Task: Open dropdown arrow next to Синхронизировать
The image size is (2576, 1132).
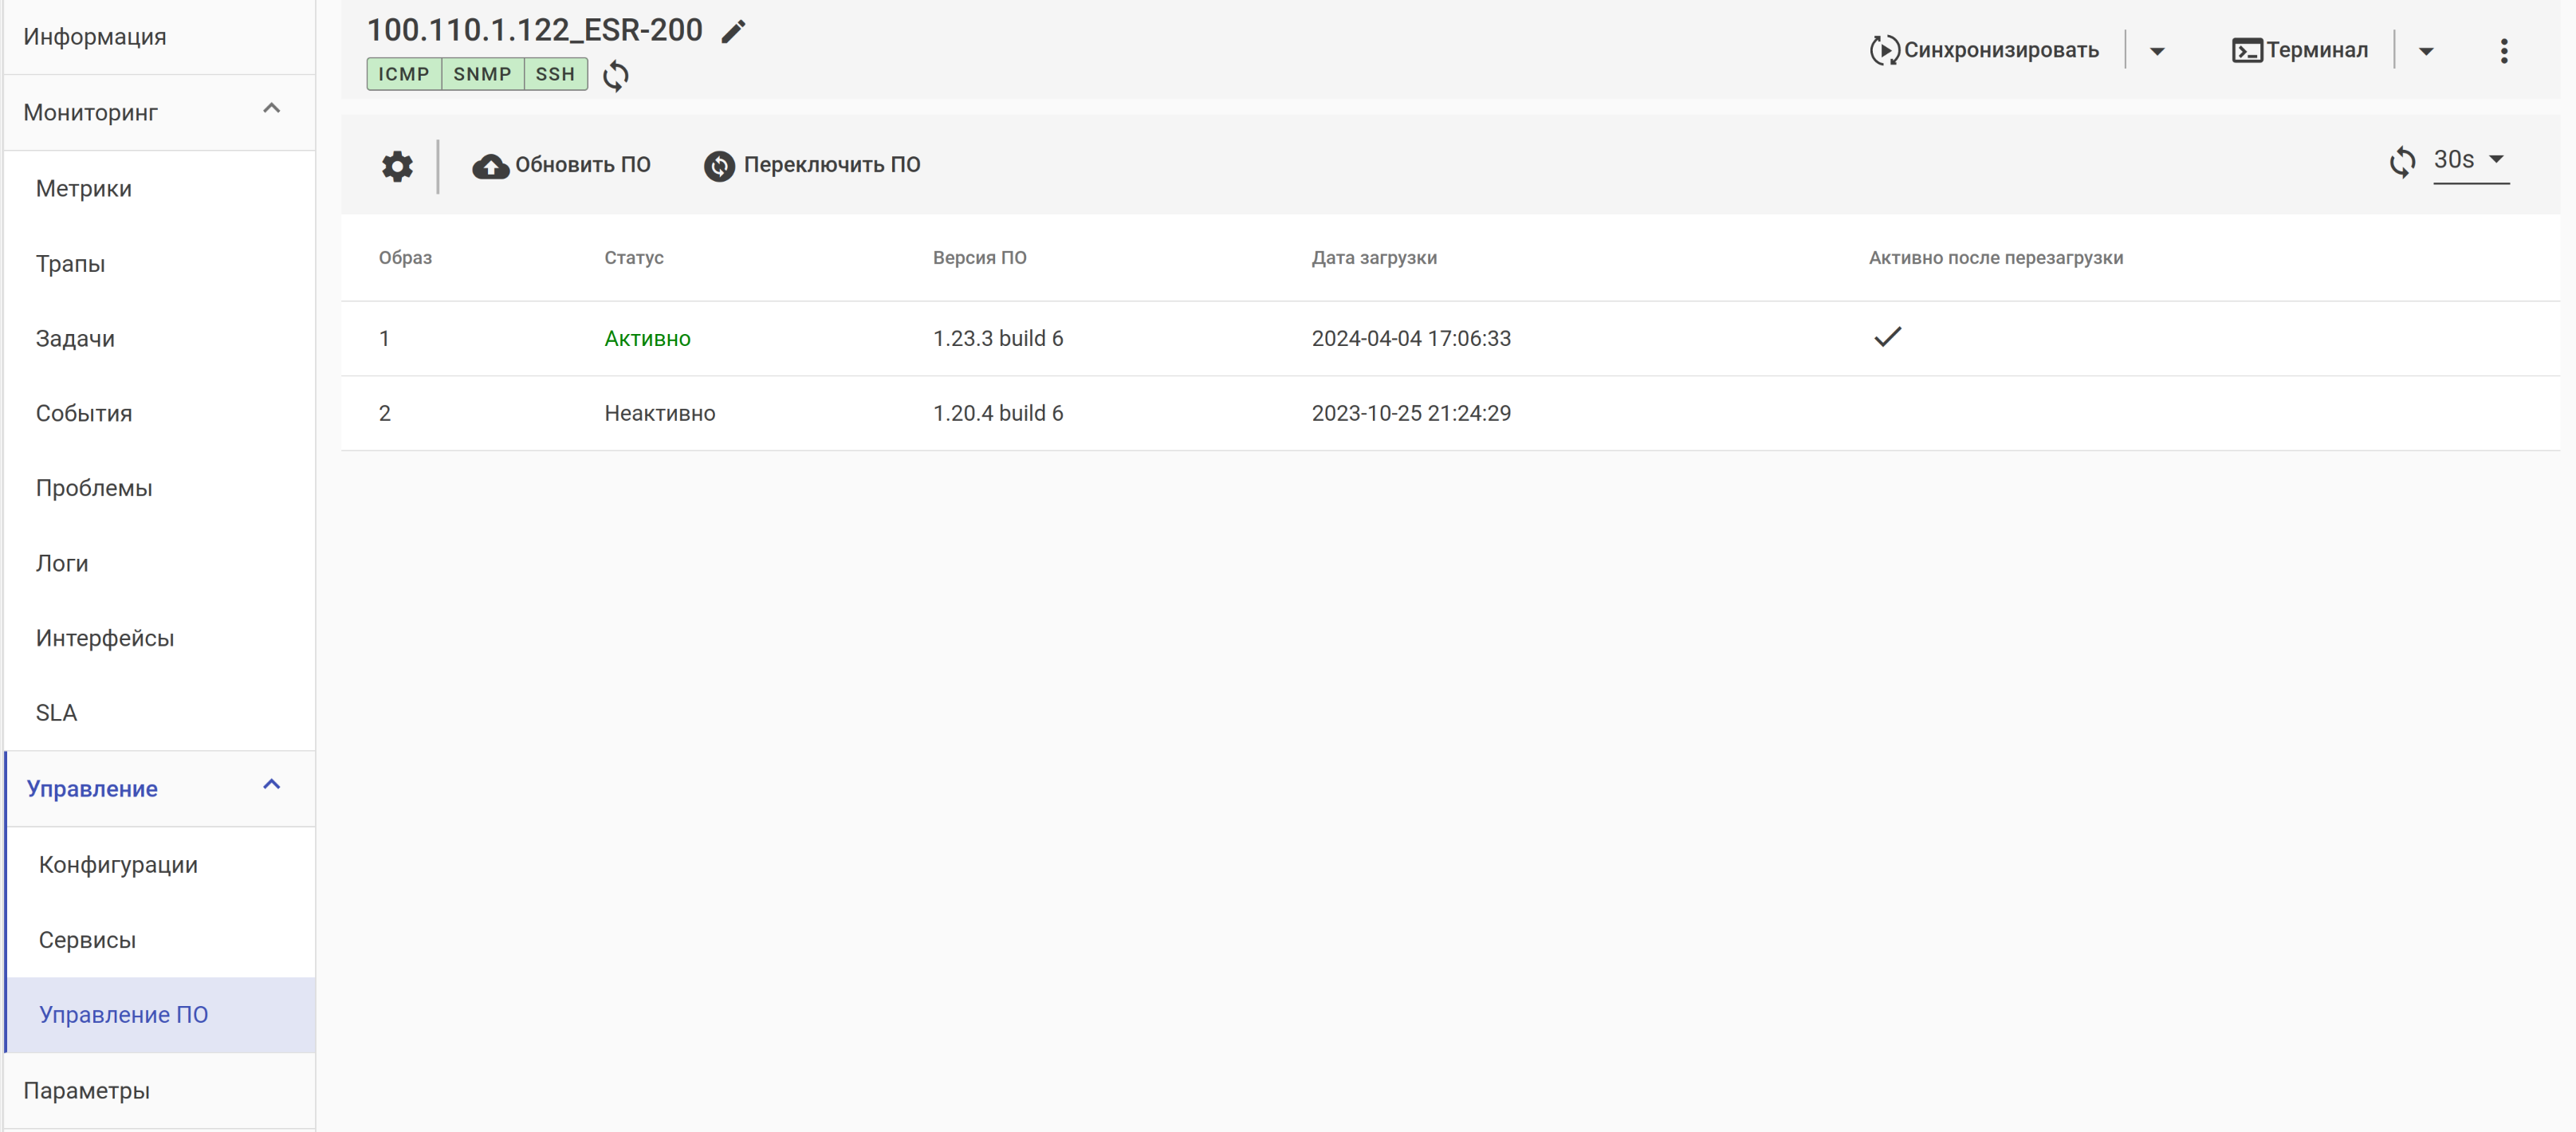Action: coord(2157,51)
